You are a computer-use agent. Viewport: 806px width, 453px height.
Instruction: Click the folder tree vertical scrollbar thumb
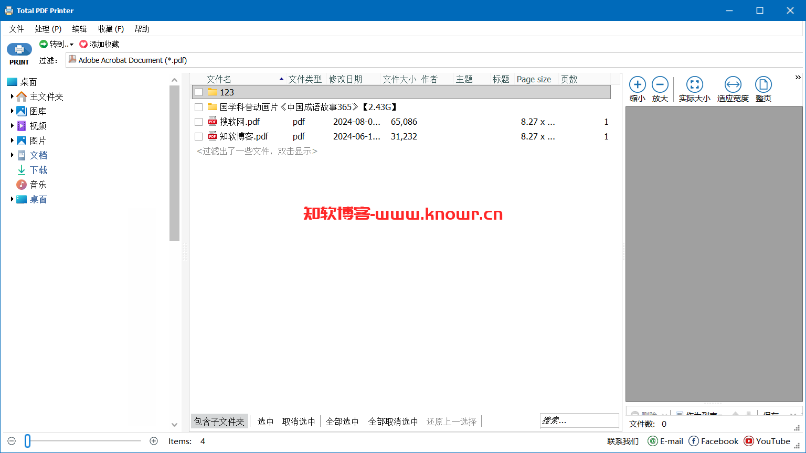(175, 163)
